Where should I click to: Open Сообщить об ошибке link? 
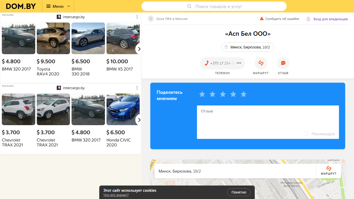point(282,19)
